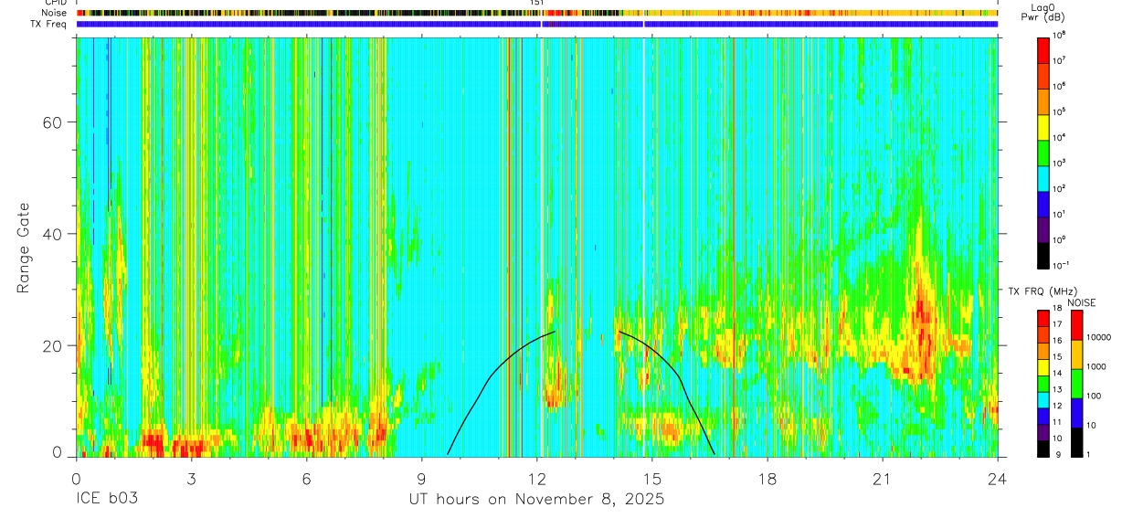This screenshot has height=518, width=1122.
Task: Click the x-axis tick label '24'
Action: tap(997, 479)
